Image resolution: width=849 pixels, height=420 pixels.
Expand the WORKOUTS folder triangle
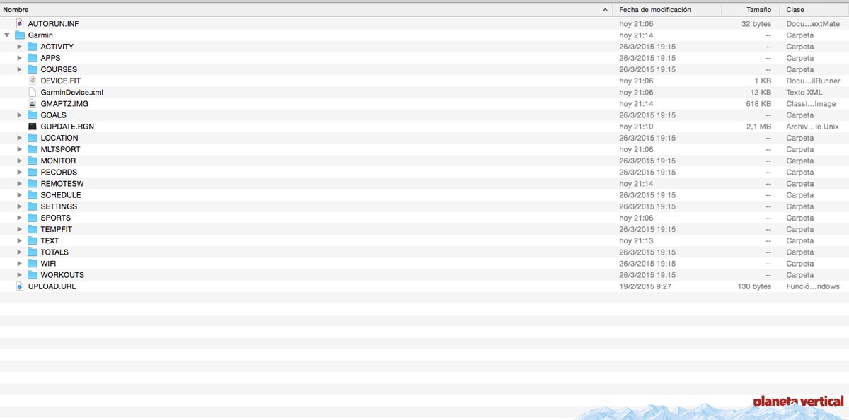coord(20,275)
